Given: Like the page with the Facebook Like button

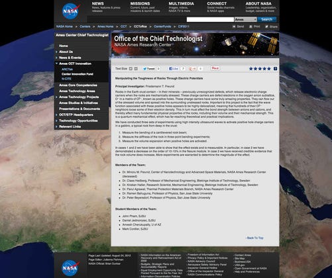Looking at the screenshot, I should (x=174, y=69).
